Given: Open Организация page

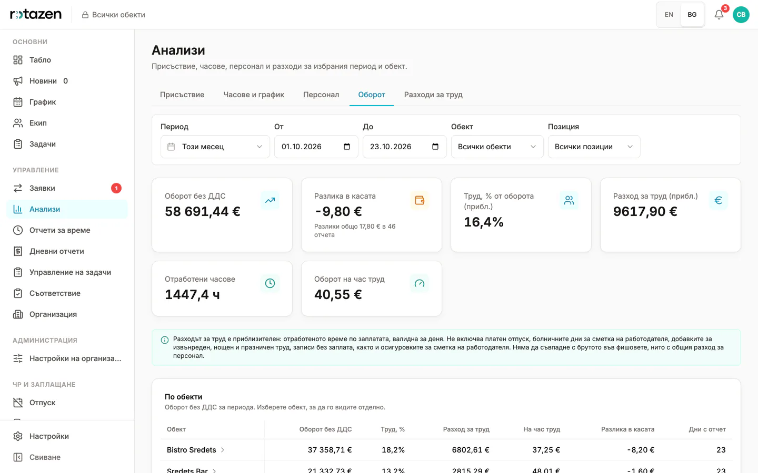Looking at the screenshot, I should (x=67, y=314).
